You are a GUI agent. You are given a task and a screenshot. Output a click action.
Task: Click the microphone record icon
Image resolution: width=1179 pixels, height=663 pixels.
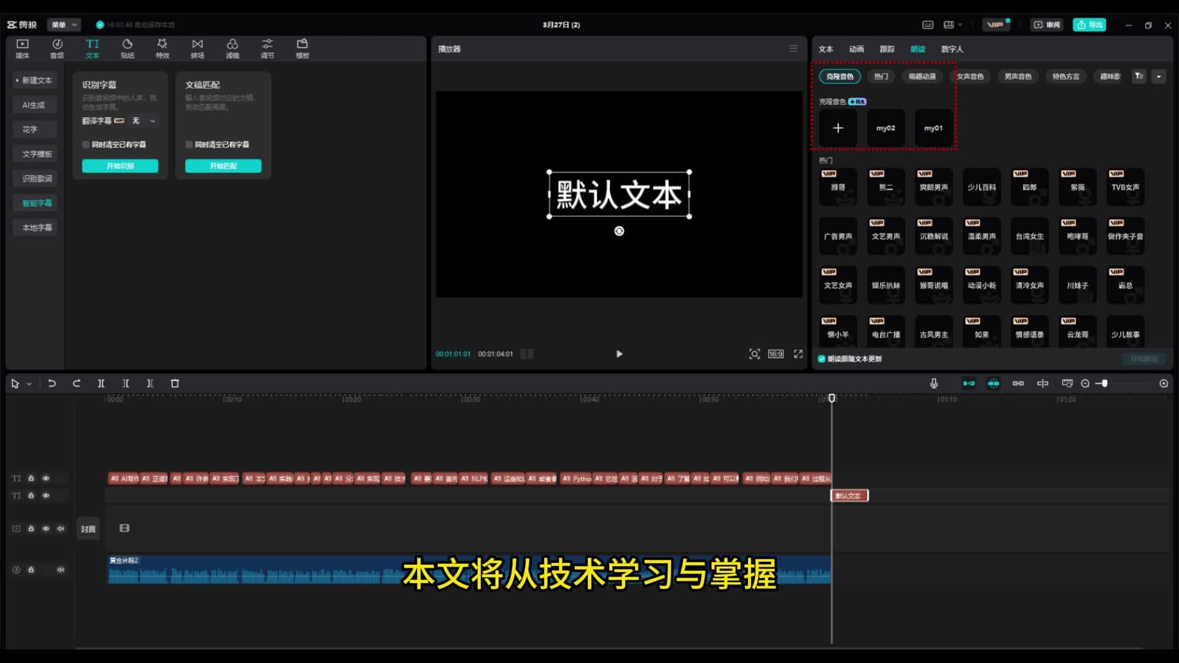pos(933,384)
